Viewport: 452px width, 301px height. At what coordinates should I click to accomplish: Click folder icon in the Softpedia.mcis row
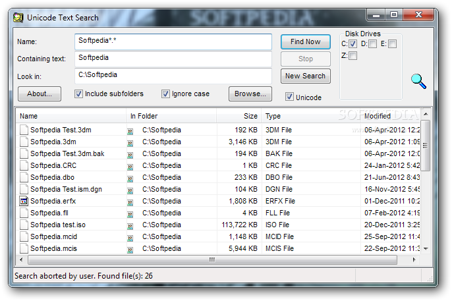coord(130,250)
